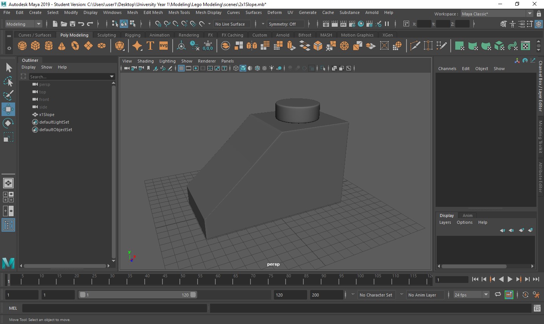
Task: Select the polygon type text tool
Action: (x=150, y=46)
